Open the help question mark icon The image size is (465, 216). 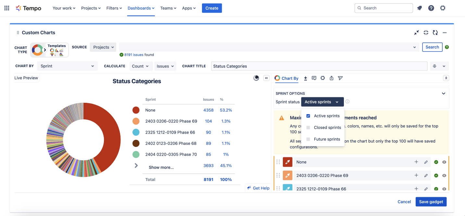click(x=431, y=8)
